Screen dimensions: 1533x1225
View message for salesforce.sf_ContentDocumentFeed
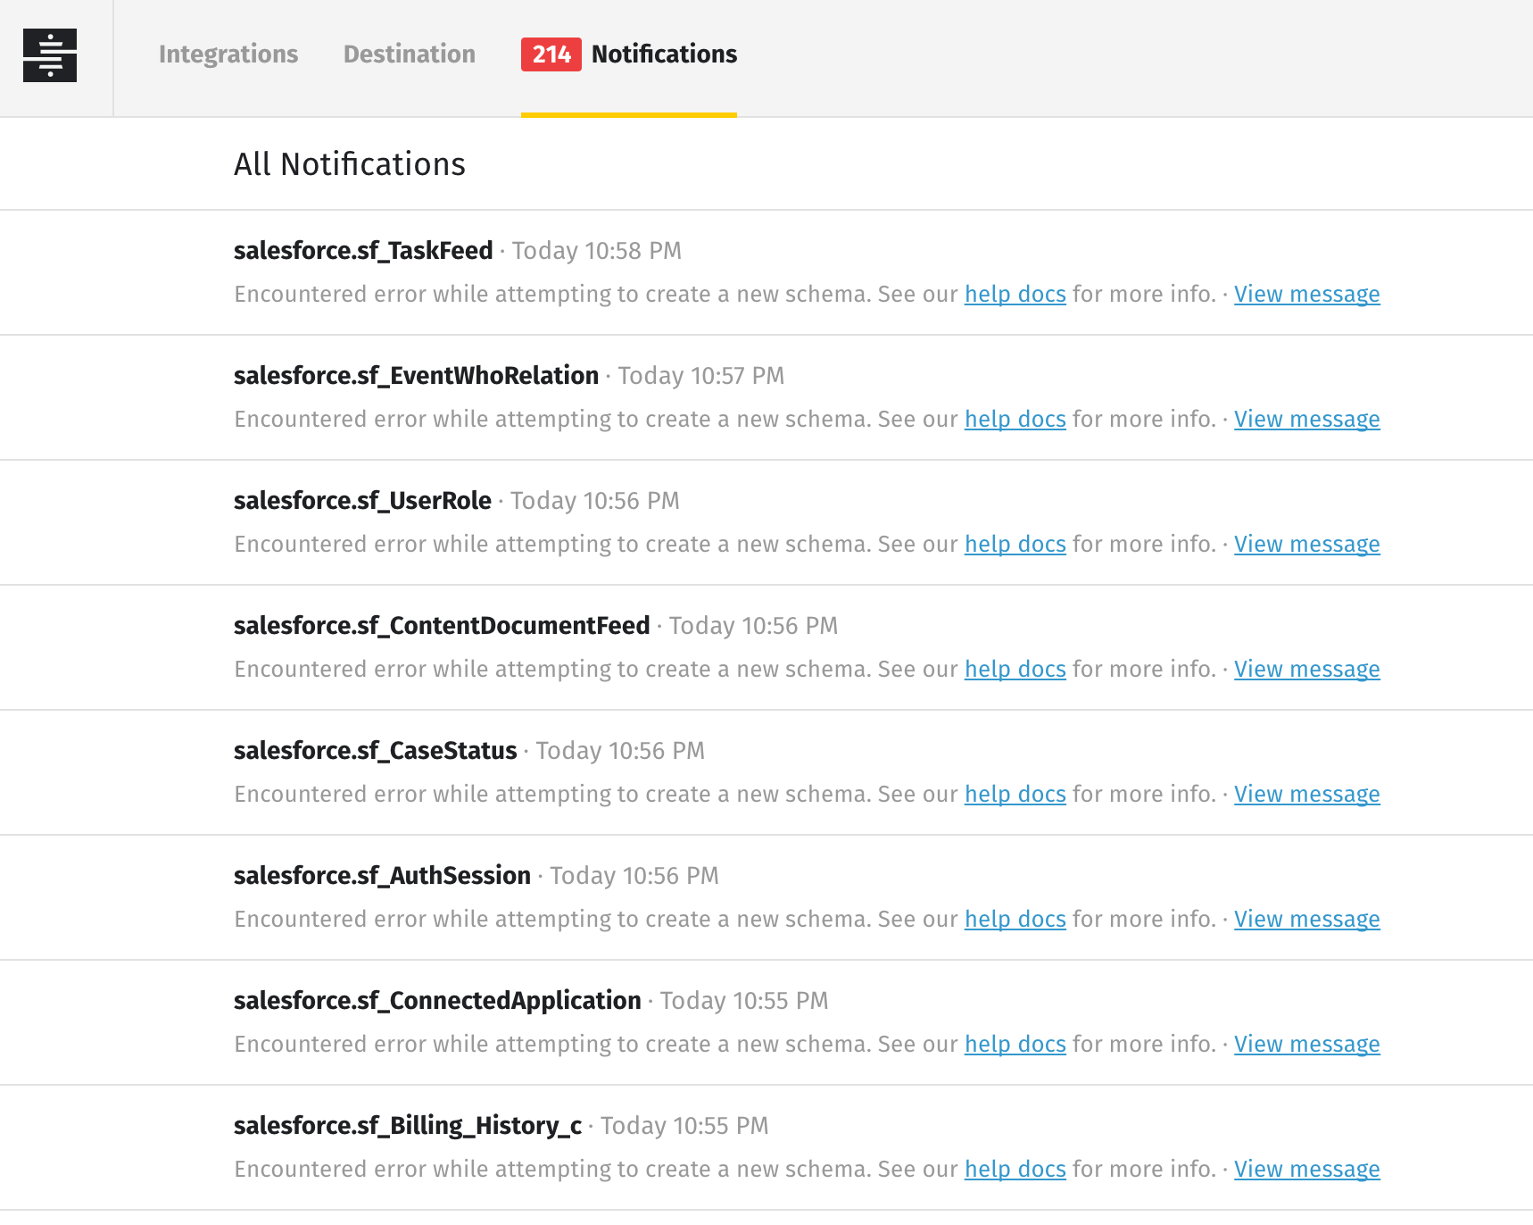[x=1307, y=670]
